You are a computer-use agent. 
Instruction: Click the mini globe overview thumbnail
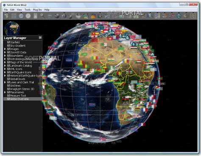click(x=12, y=28)
